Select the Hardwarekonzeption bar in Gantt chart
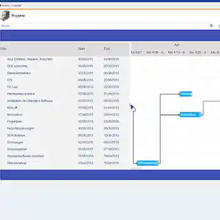 pos(186,94)
